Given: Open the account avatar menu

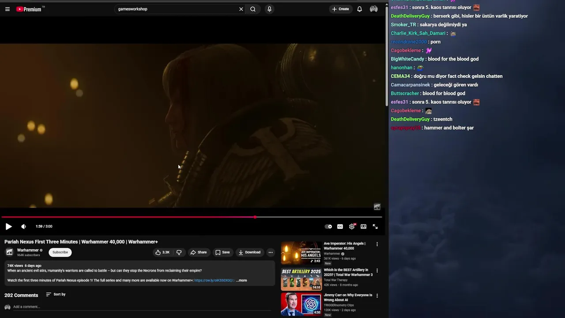Looking at the screenshot, I should coord(374,9).
